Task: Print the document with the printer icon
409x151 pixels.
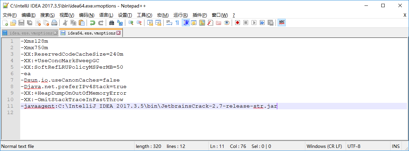Action: (x=54, y=23)
